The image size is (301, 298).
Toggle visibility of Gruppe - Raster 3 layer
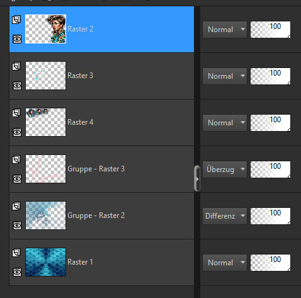[17, 179]
